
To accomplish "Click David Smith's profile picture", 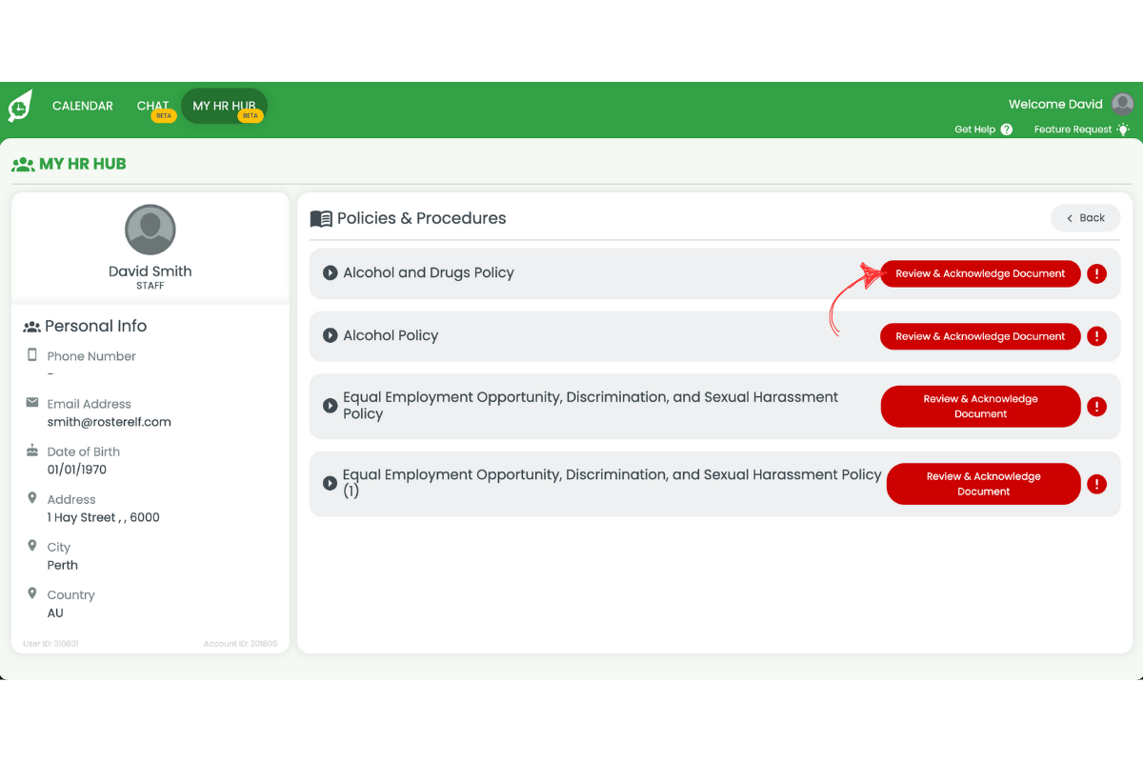I will click(x=150, y=229).
